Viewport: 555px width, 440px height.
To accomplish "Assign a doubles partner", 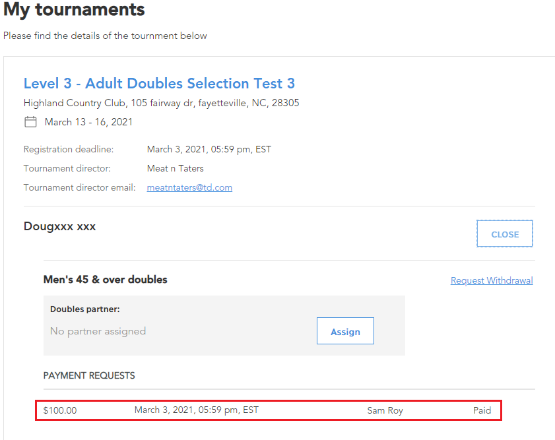I will [x=345, y=331].
